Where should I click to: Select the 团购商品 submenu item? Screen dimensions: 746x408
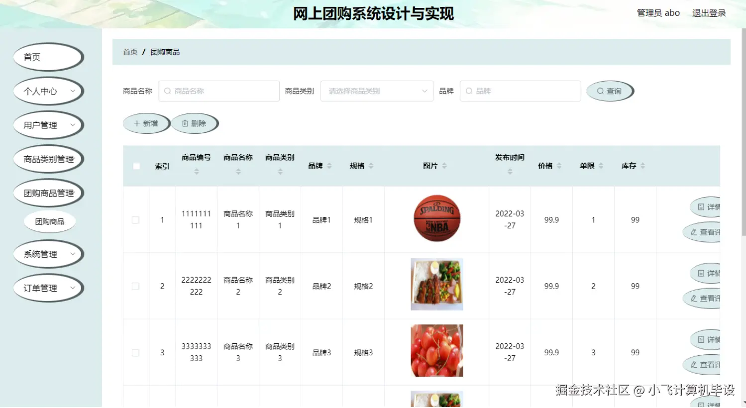tap(50, 222)
